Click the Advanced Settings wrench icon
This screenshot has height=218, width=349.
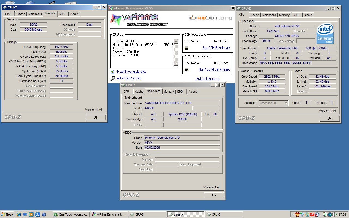coord(113,78)
